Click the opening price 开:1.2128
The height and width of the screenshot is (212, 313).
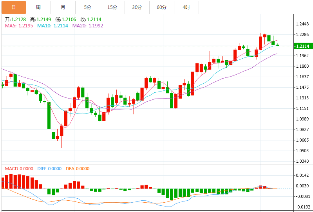15,19
